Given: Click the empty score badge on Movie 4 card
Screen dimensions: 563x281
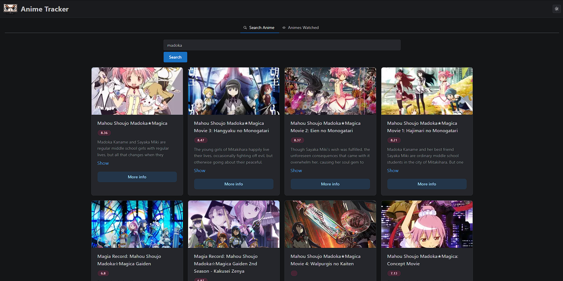Looking at the screenshot, I should tap(294, 273).
